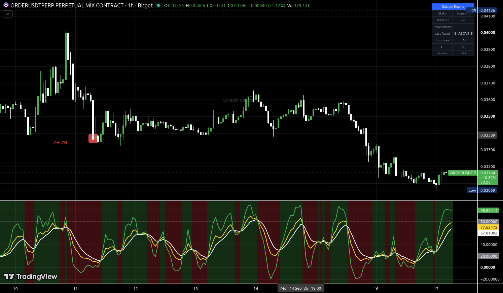Click the Last Reset row label

442,34
